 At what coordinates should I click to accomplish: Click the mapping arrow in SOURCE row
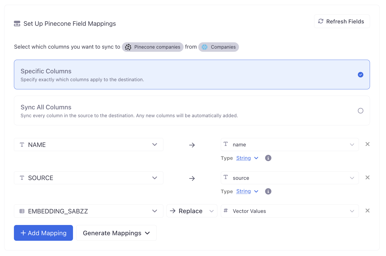pos(192,178)
